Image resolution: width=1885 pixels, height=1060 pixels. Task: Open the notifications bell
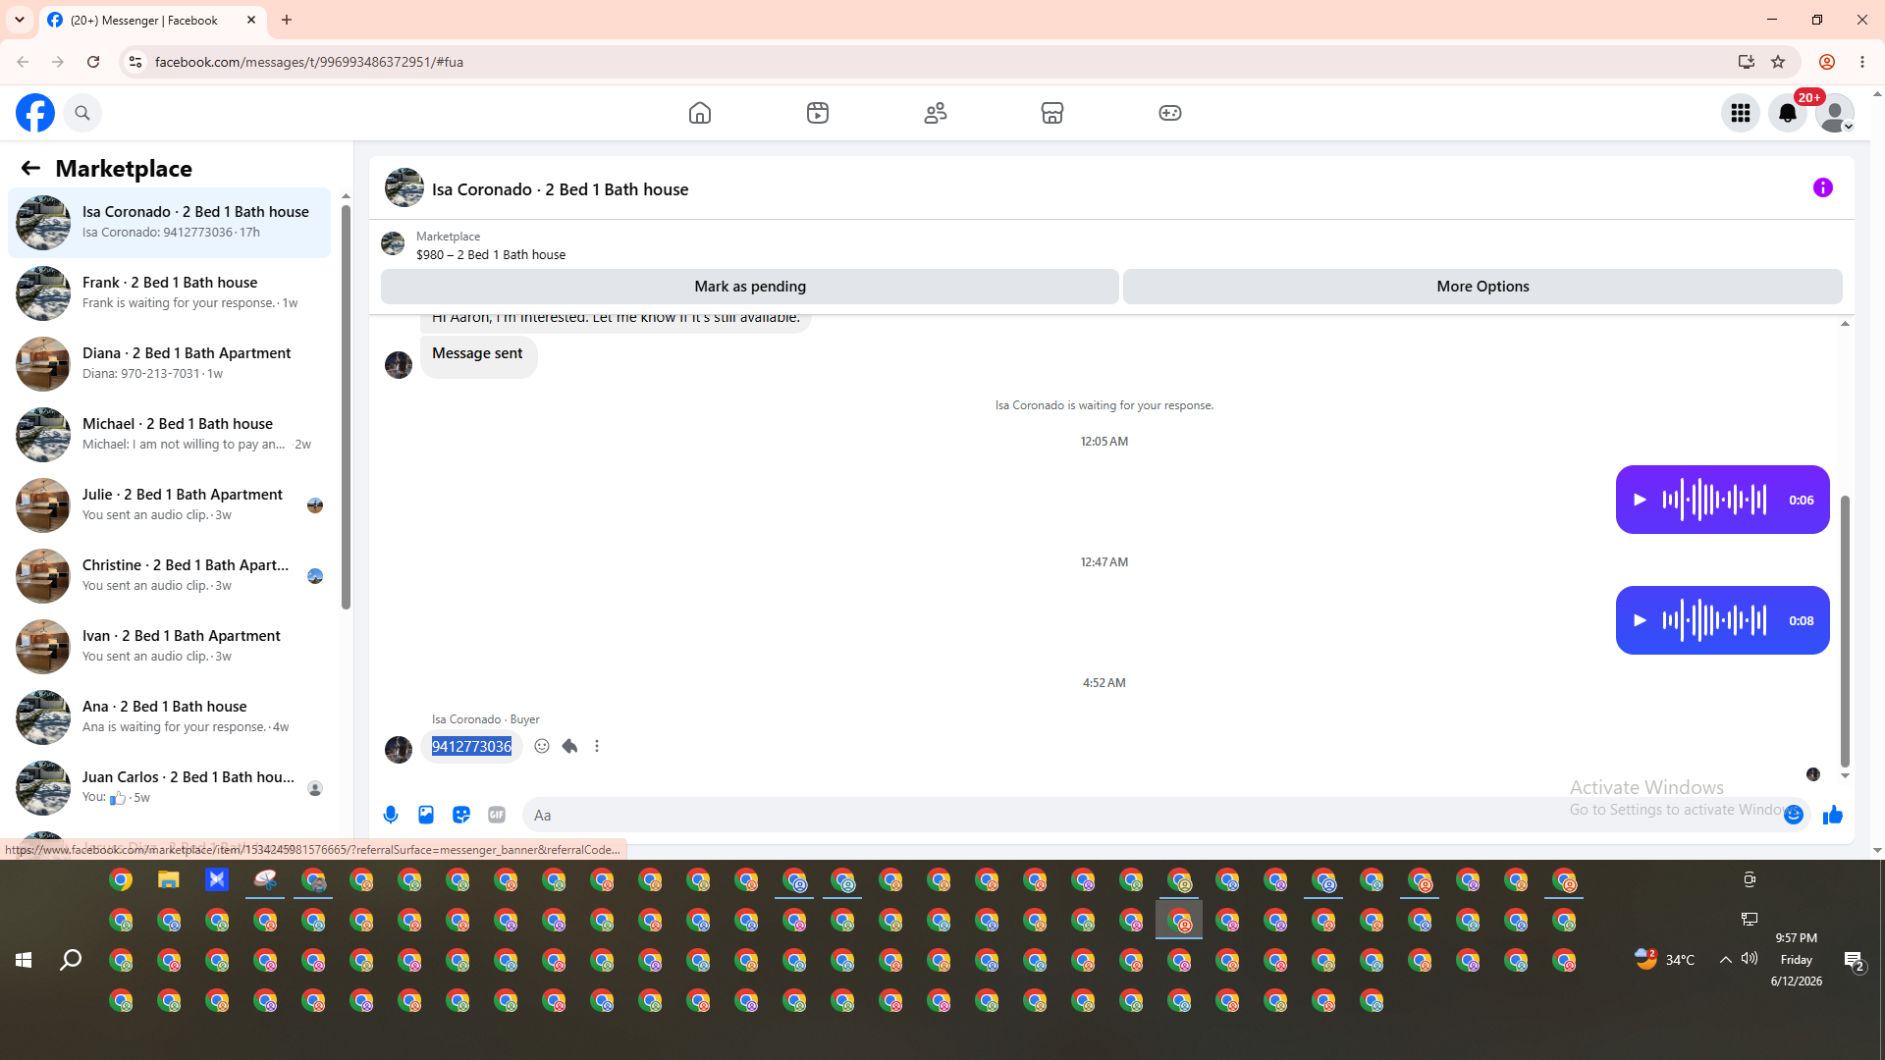[x=1788, y=113]
